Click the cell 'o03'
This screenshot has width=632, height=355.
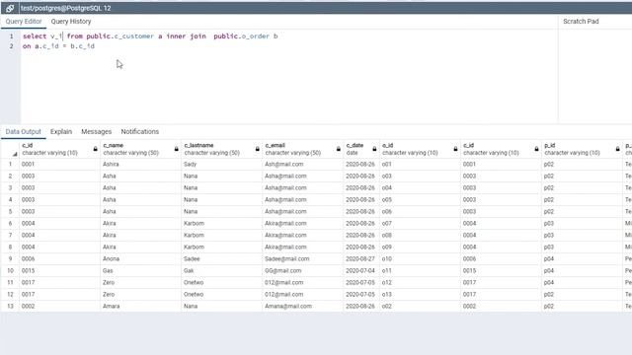[420, 176]
